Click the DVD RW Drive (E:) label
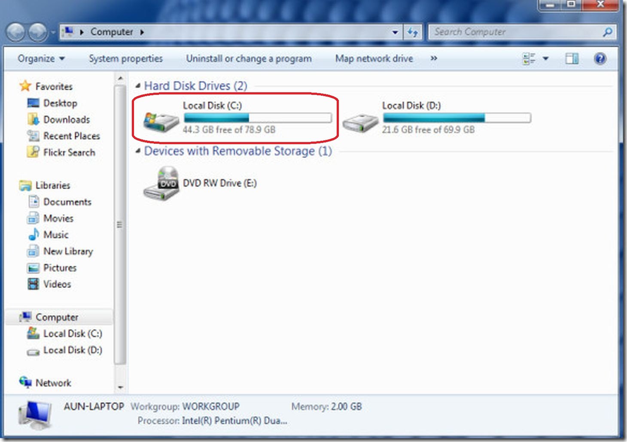 pyautogui.click(x=220, y=183)
